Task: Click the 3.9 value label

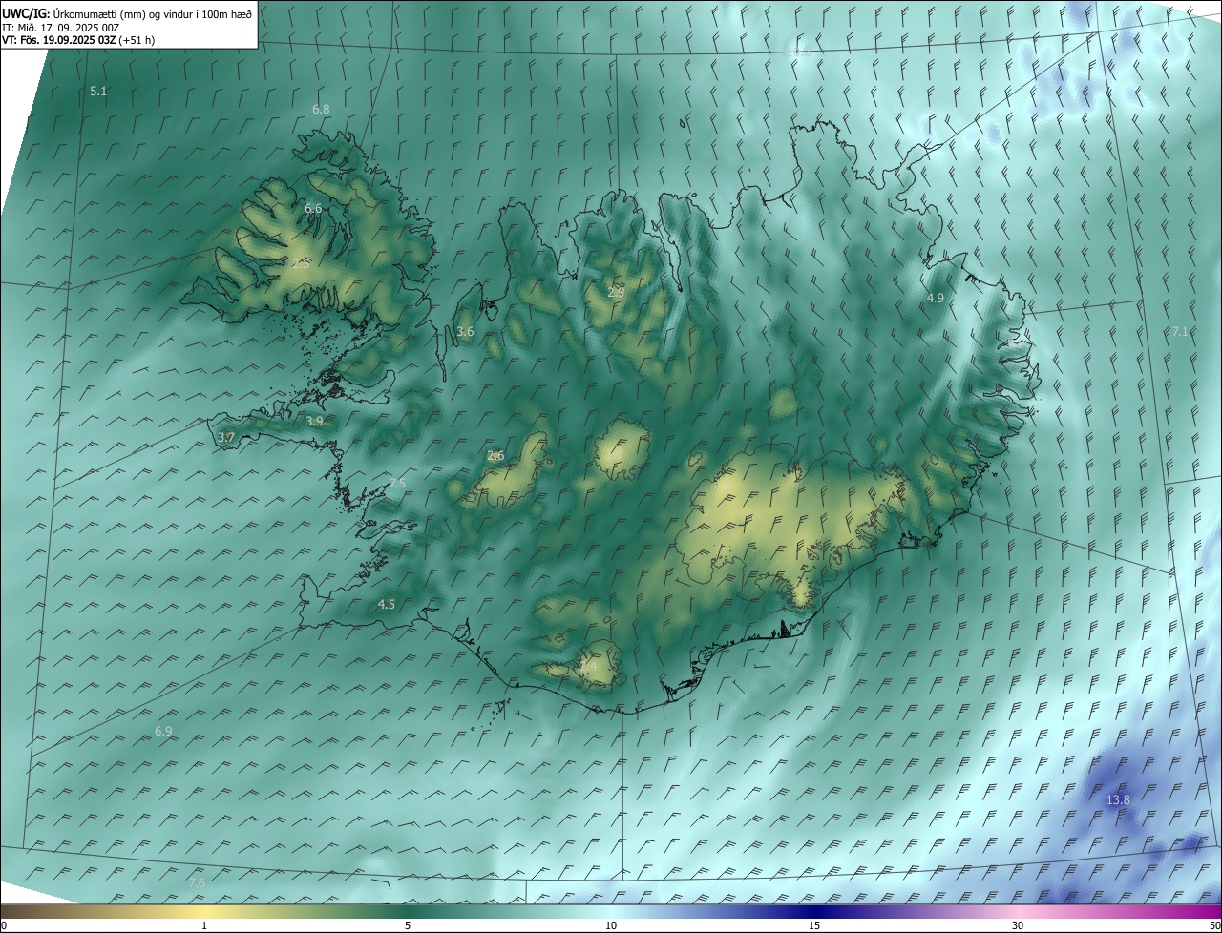Action: tap(314, 422)
